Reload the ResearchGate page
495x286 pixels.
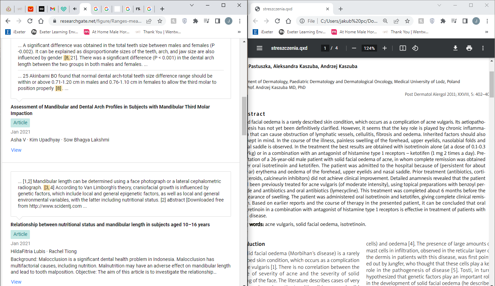30,21
